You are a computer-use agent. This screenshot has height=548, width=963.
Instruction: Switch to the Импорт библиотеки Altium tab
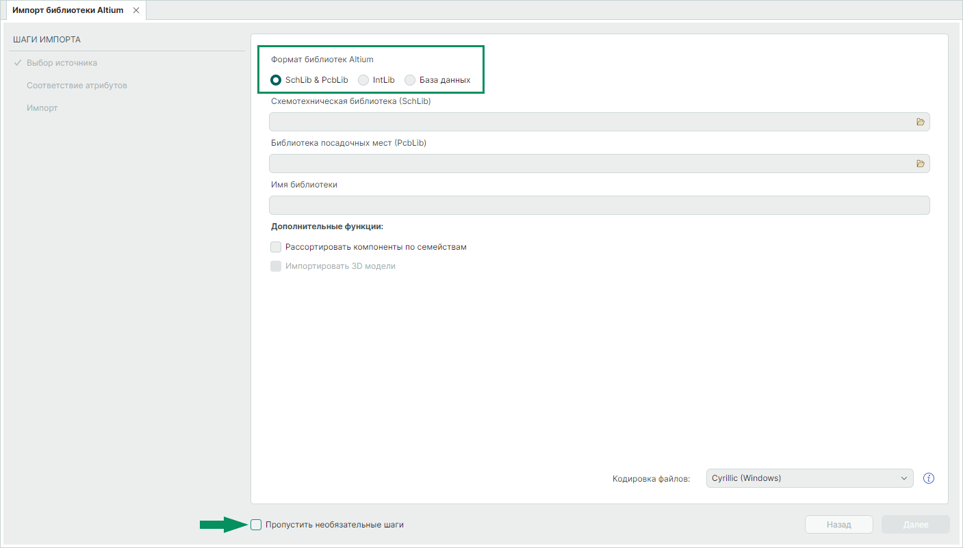(68, 10)
